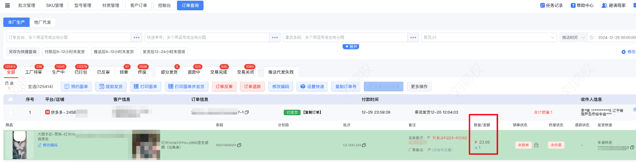636x162 pixels.
Task: Toggle the table header select-all checkbox
Action: pyautogui.click(x=11, y=99)
